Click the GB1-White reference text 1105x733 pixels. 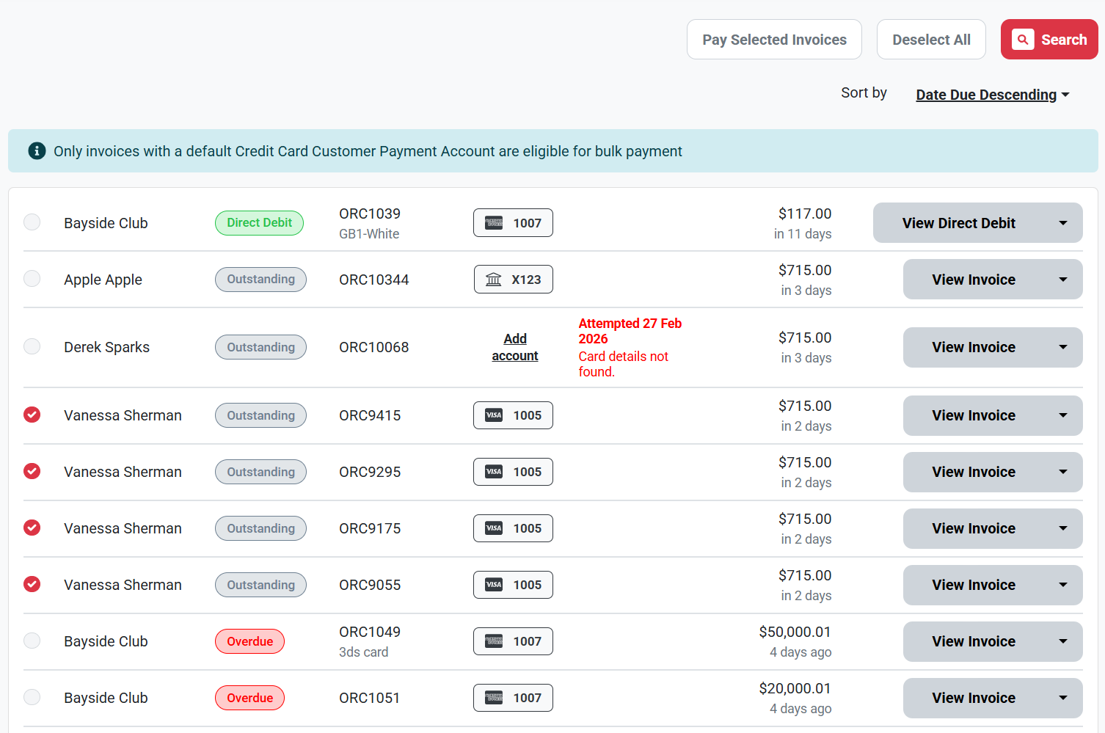pos(369,234)
